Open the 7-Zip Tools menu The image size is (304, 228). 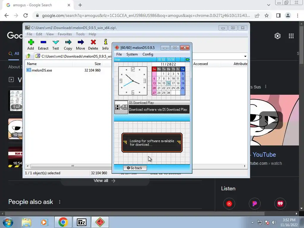coord(80,34)
